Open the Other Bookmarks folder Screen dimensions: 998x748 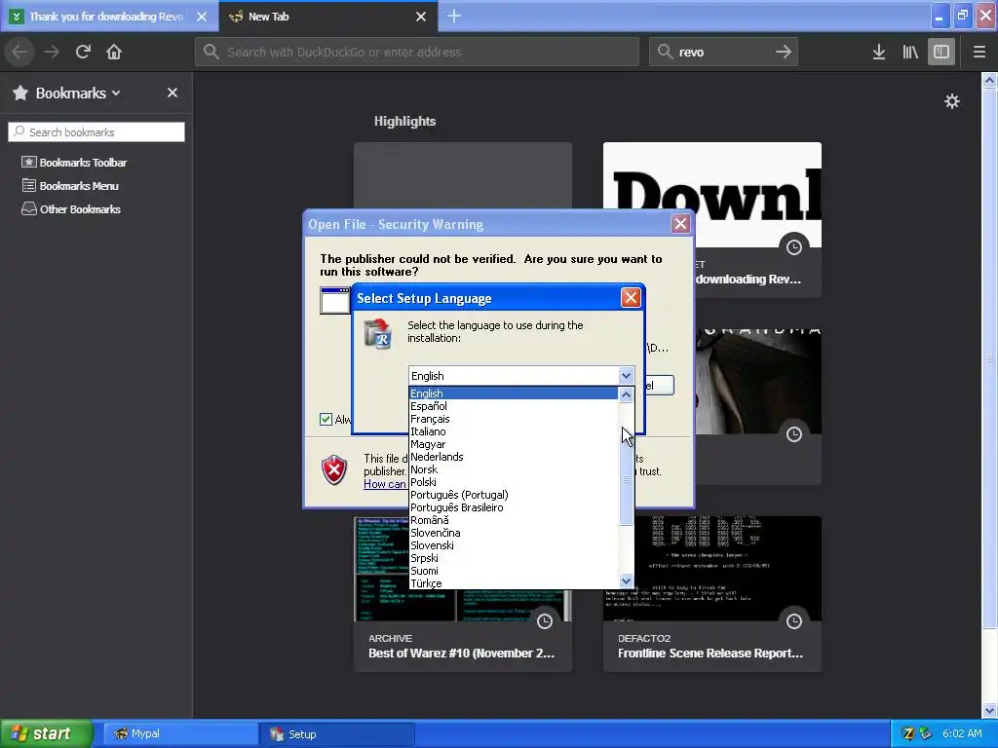(x=71, y=209)
